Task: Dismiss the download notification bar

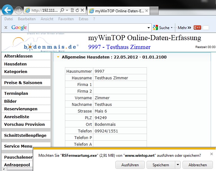Action: coord(211,154)
